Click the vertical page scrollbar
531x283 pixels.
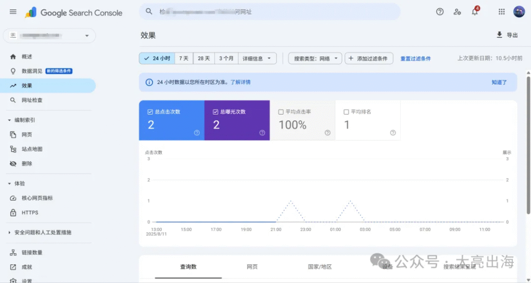pos(528,145)
